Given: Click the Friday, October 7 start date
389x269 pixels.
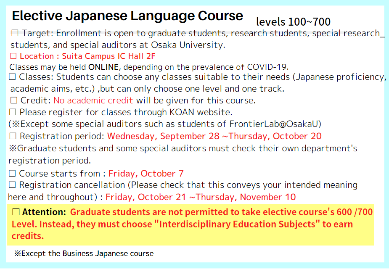Looking at the screenshot, I should click(146, 173).
